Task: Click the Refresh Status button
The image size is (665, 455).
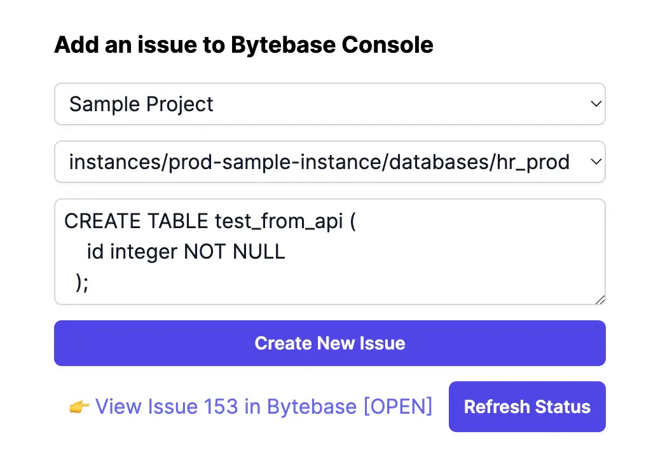Action: (x=527, y=407)
